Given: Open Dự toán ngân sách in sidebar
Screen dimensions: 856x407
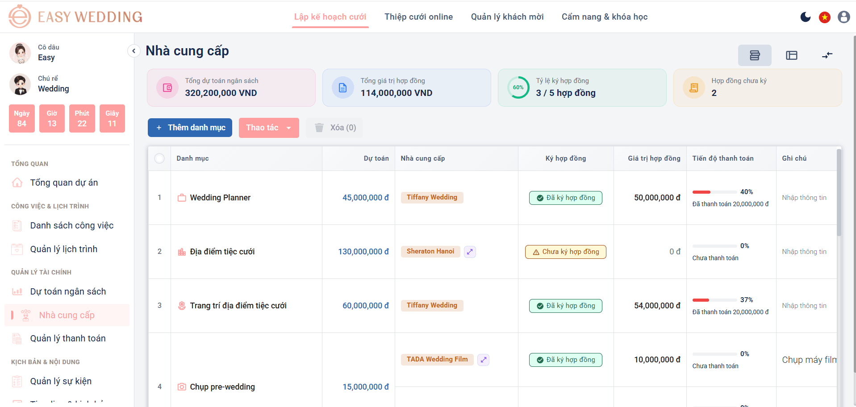Looking at the screenshot, I should (67, 291).
